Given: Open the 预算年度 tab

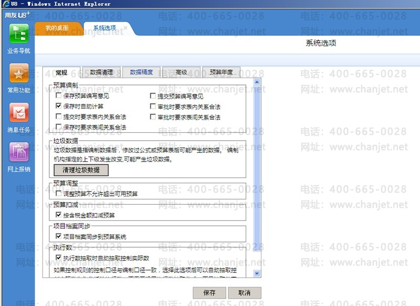Looking at the screenshot, I should click(x=221, y=72).
